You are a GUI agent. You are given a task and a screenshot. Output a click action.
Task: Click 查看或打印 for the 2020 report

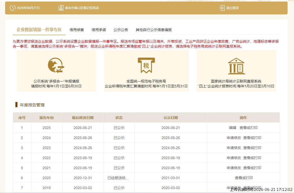click(244, 178)
